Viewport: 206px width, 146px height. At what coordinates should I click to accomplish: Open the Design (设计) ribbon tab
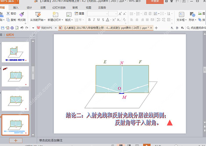(29, 8)
